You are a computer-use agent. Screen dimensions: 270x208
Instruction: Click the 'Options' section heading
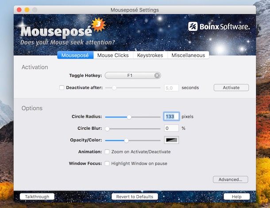pos(32,108)
